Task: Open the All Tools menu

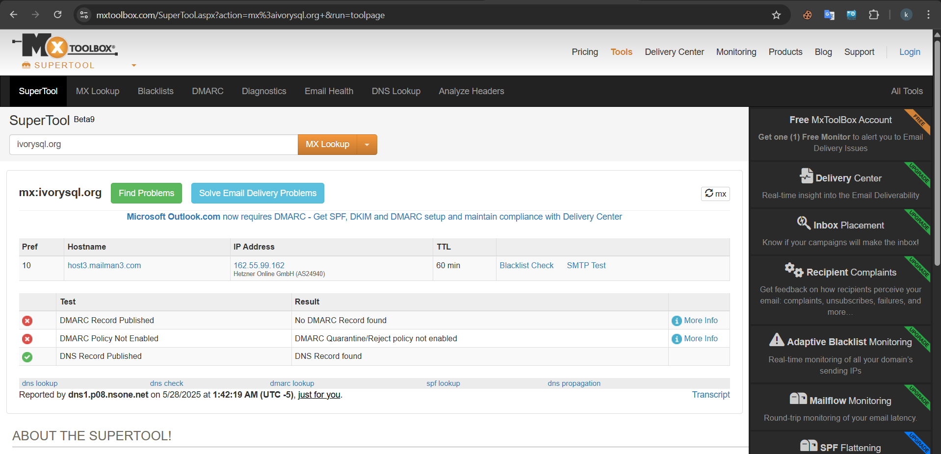Action: coord(906,91)
